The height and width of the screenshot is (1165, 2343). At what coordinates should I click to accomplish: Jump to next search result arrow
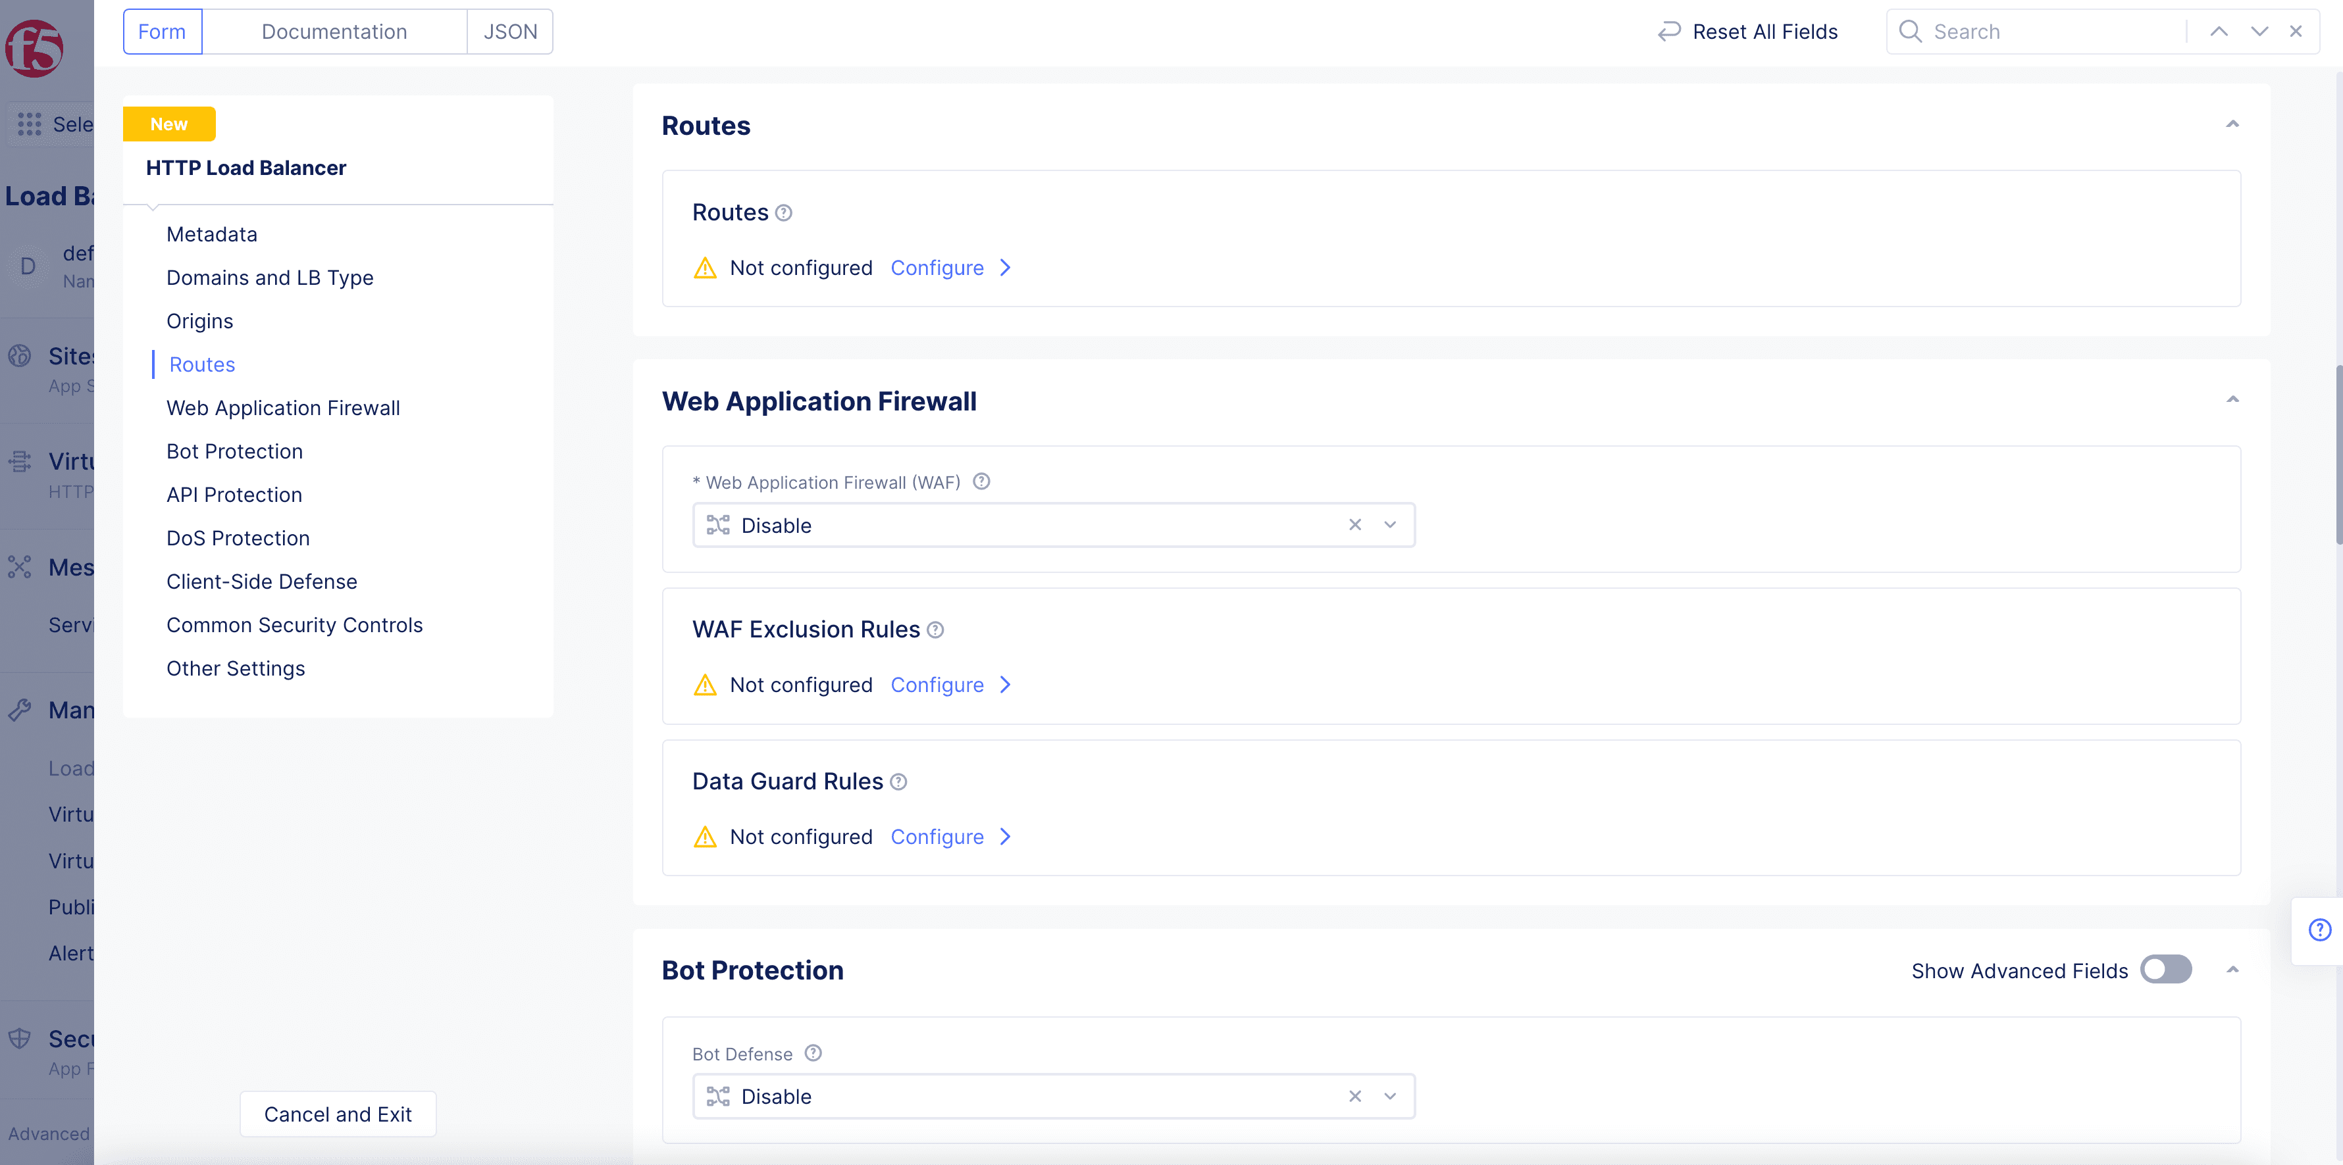click(x=2259, y=32)
